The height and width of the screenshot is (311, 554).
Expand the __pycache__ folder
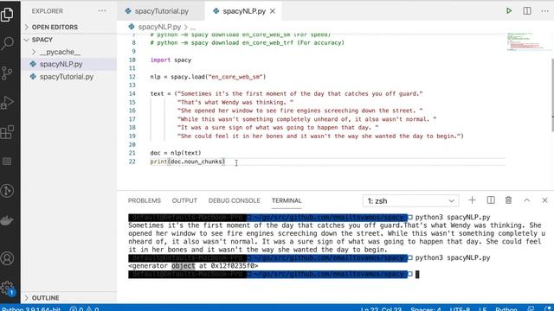click(x=69, y=52)
